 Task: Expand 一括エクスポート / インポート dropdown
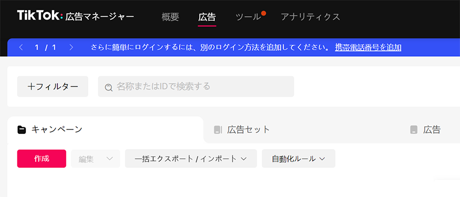click(190, 159)
